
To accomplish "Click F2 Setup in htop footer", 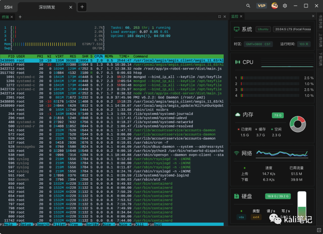I will click(x=25, y=224).
